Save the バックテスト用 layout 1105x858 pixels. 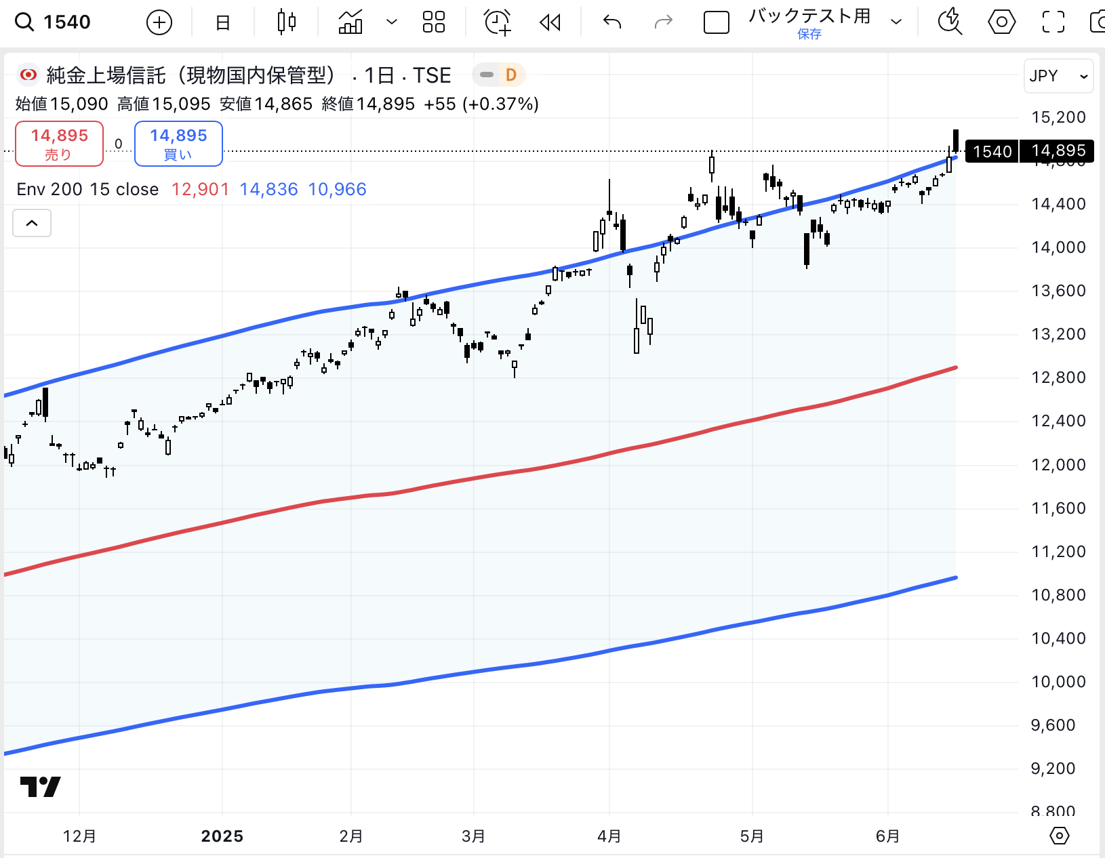809,34
